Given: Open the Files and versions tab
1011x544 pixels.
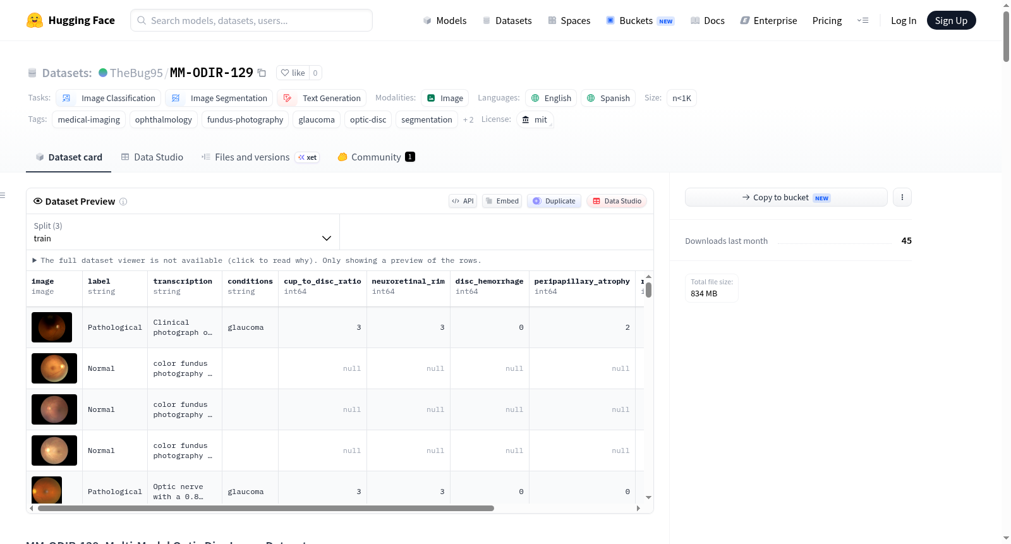Looking at the screenshot, I should [260, 157].
